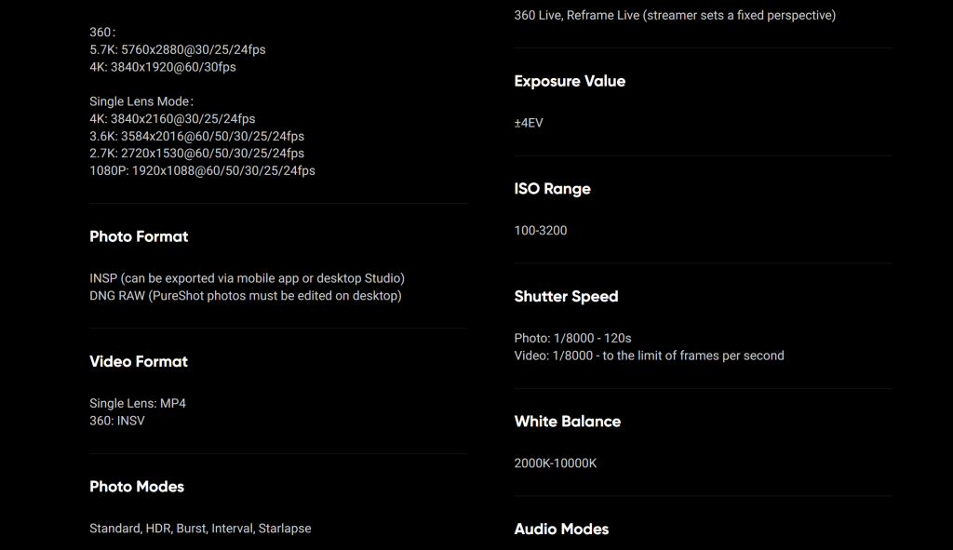Select the Audio Modes heading
Image resolution: width=953 pixels, height=550 pixels.
pyautogui.click(x=561, y=530)
